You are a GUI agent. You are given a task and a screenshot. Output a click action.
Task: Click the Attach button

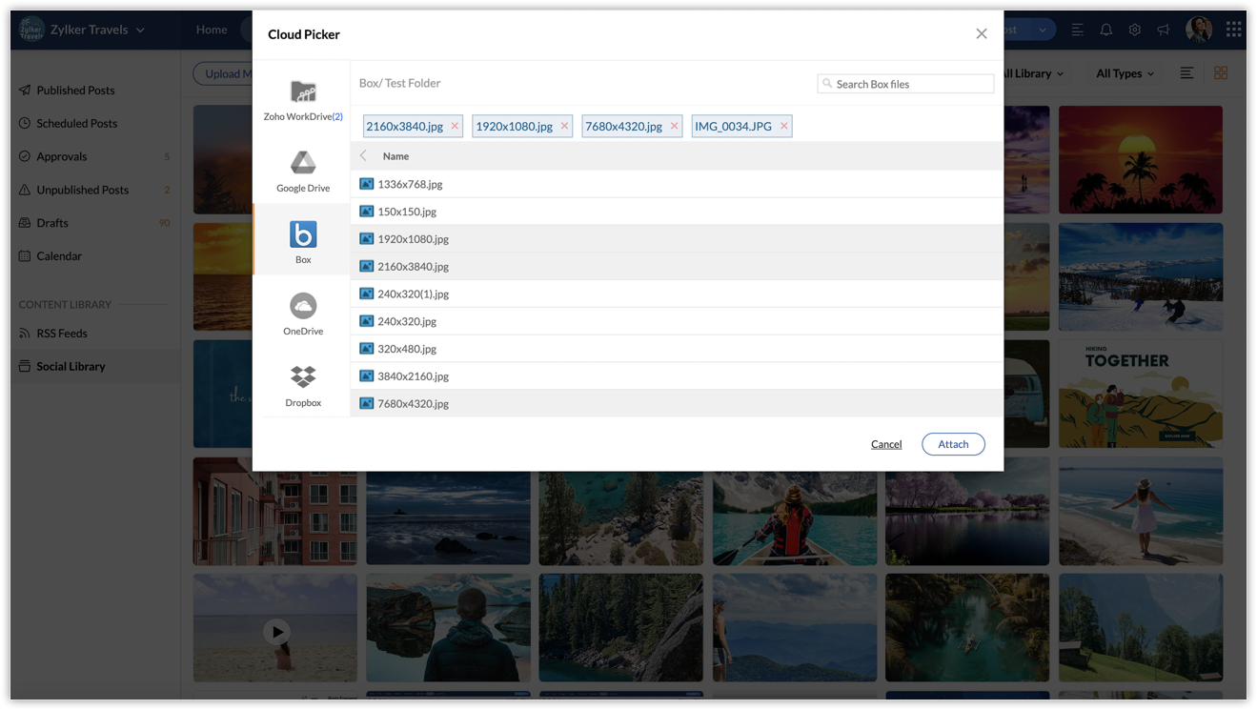pos(953,444)
